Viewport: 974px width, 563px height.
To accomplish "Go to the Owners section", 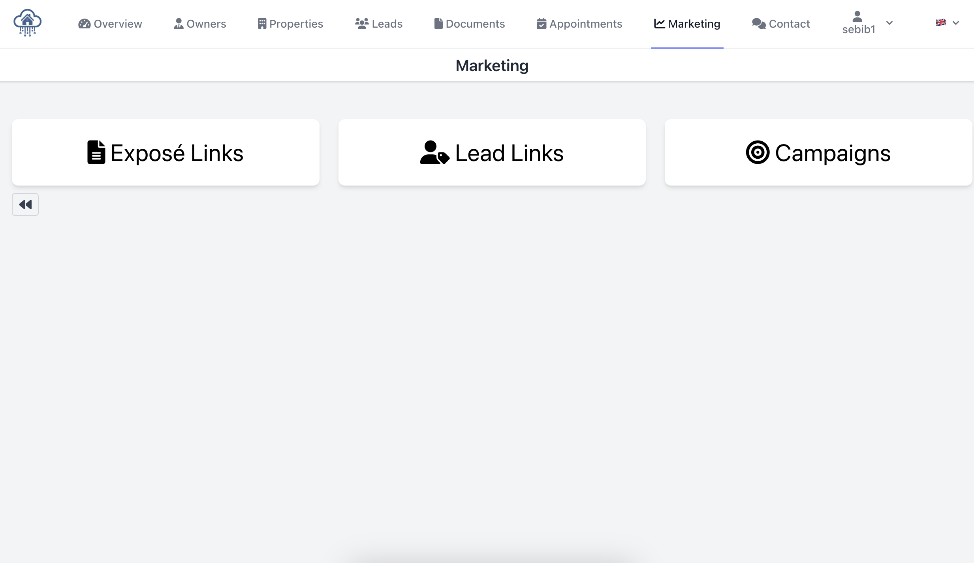I will 200,24.
